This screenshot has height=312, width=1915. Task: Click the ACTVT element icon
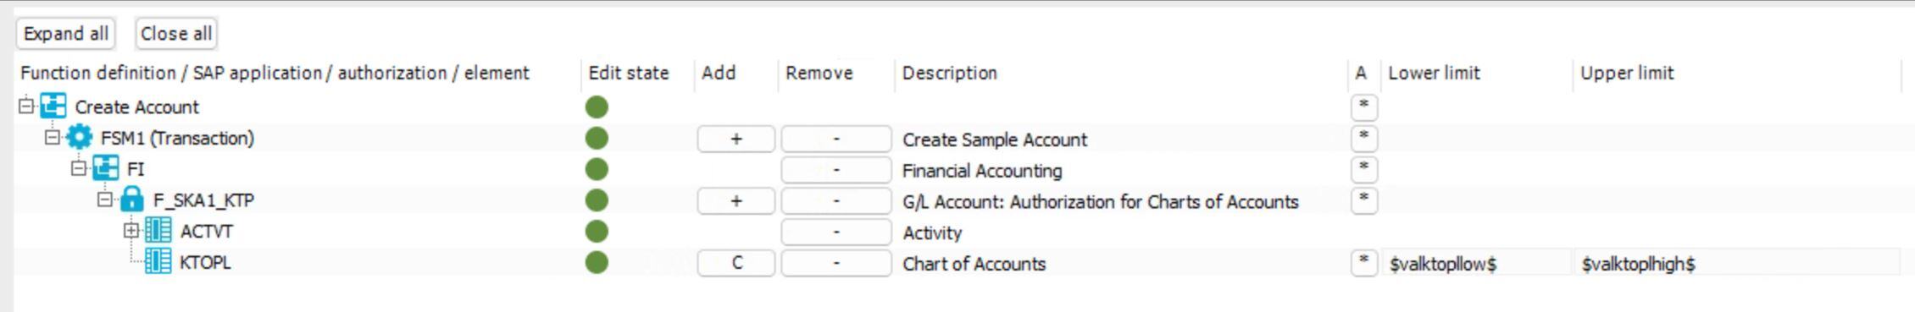point(158,231)
